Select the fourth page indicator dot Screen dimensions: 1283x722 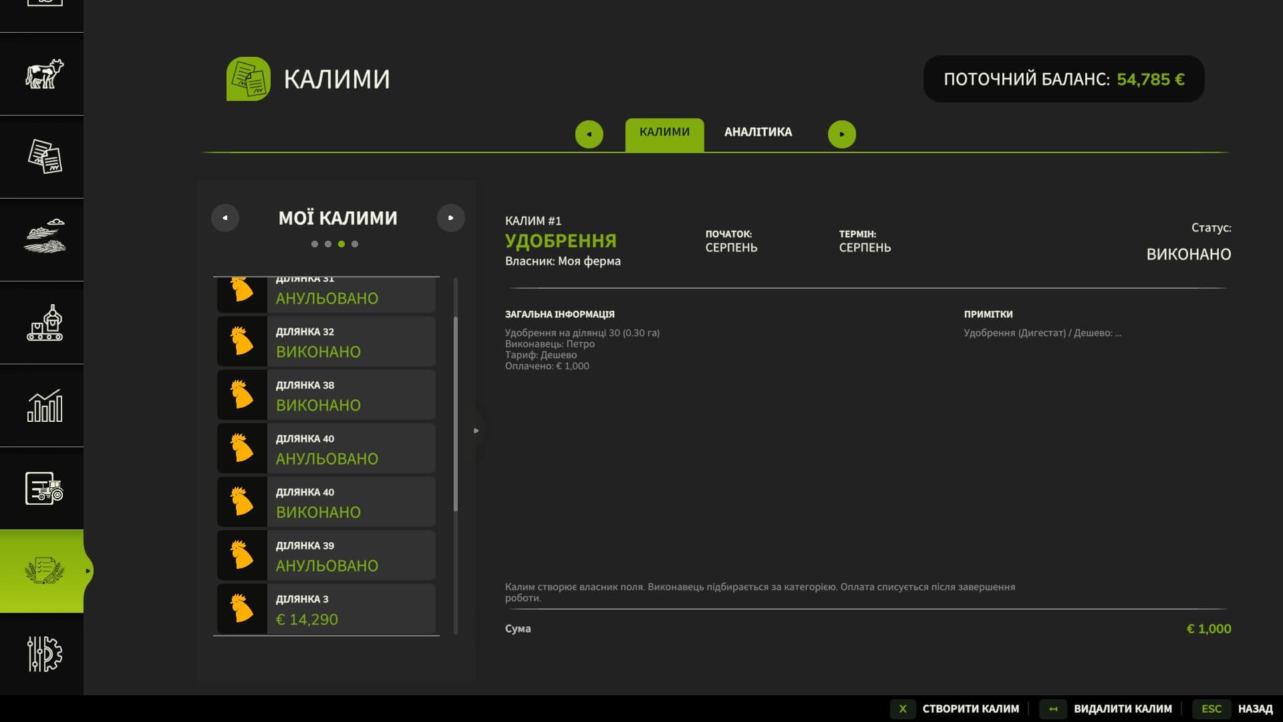click(x=355, y=244)
